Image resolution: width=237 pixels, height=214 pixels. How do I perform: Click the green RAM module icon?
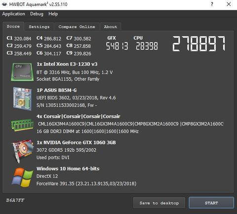(22, 125)
